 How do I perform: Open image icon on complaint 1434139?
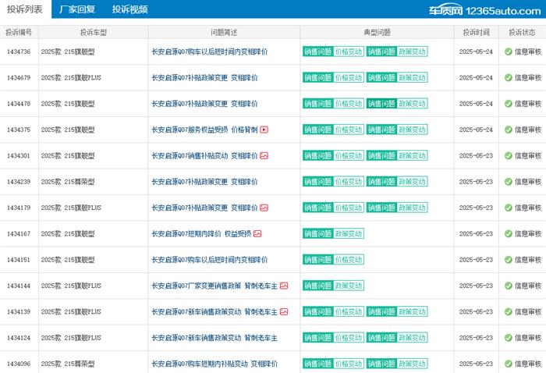(x=284, y=311)
